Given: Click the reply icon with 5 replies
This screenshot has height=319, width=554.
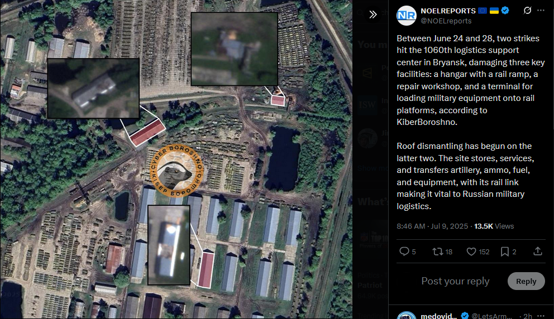Looking at the screenshot, I should click(404, 252).
